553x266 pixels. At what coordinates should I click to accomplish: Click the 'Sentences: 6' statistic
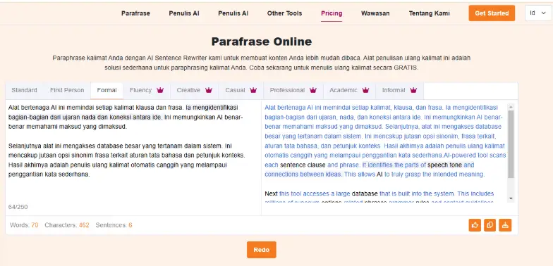tap(114, 225)
